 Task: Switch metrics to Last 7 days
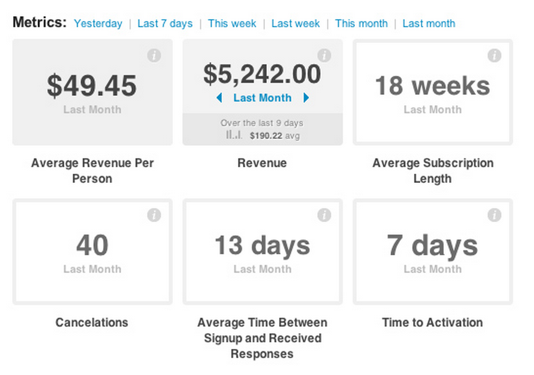[x=165, y=24]
